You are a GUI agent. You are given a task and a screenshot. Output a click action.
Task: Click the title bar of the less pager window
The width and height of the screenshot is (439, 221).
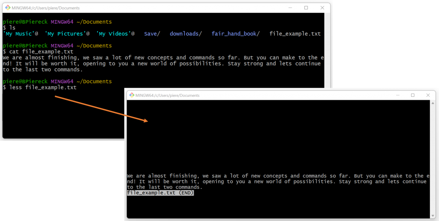[x=257, y=95]
